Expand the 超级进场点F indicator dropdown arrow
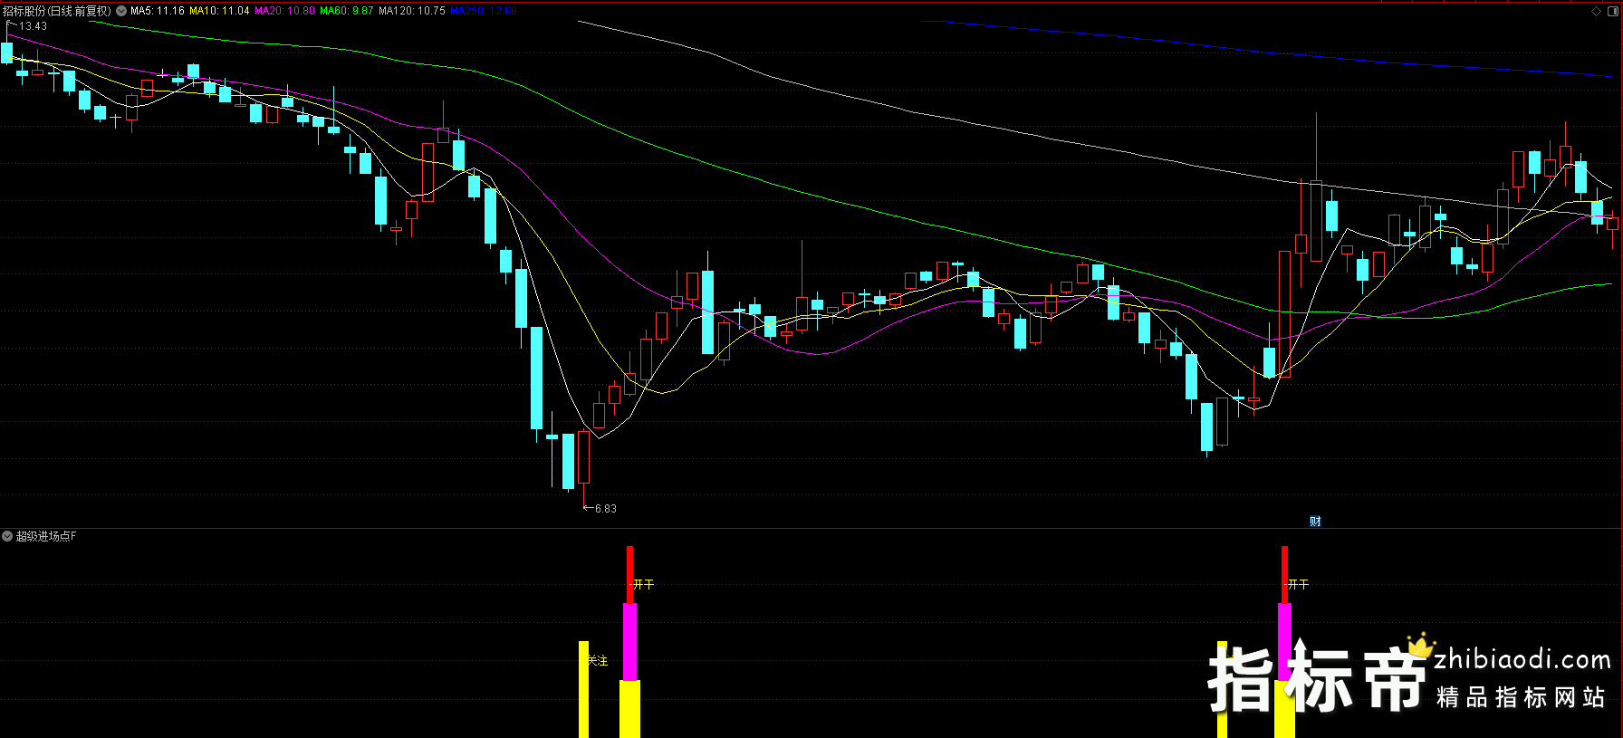The height and width of the screenshot is (738, 1623). (x=7, y=536)
